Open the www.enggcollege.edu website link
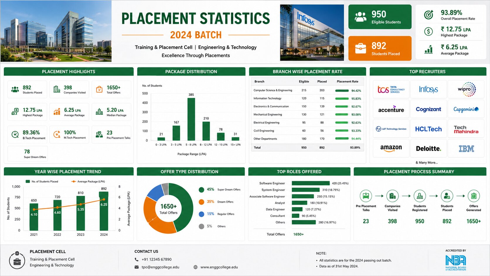 click(x=219, y=267)
